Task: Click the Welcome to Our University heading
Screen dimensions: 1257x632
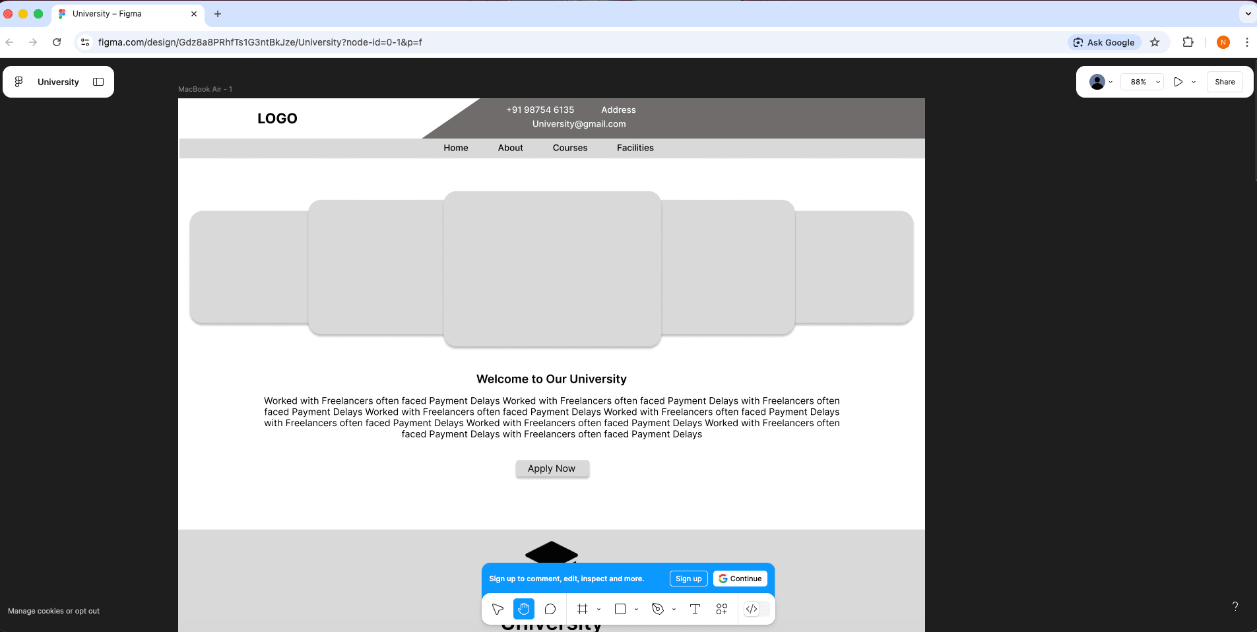Action: click(552, 379)
